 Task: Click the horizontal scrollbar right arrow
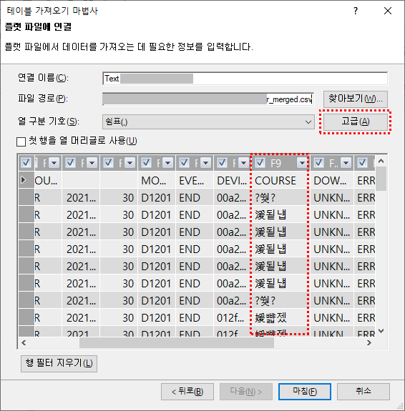click(x=369, y=342)
